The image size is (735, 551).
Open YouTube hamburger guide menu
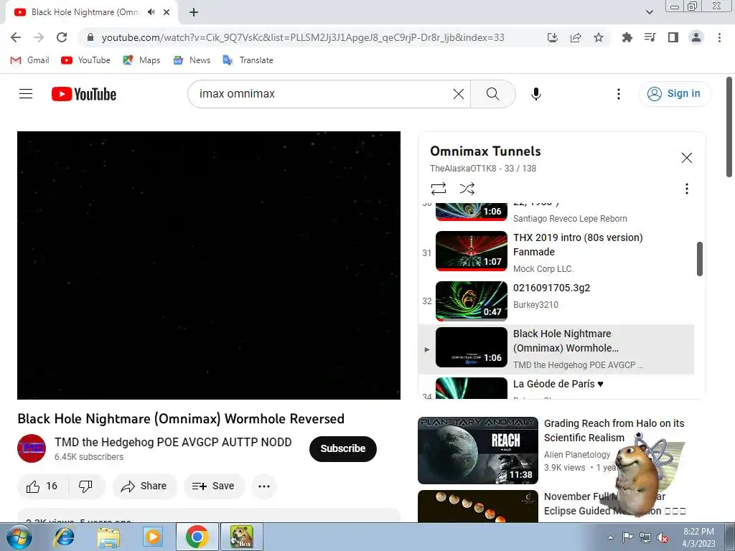click(x=26, y=94)
